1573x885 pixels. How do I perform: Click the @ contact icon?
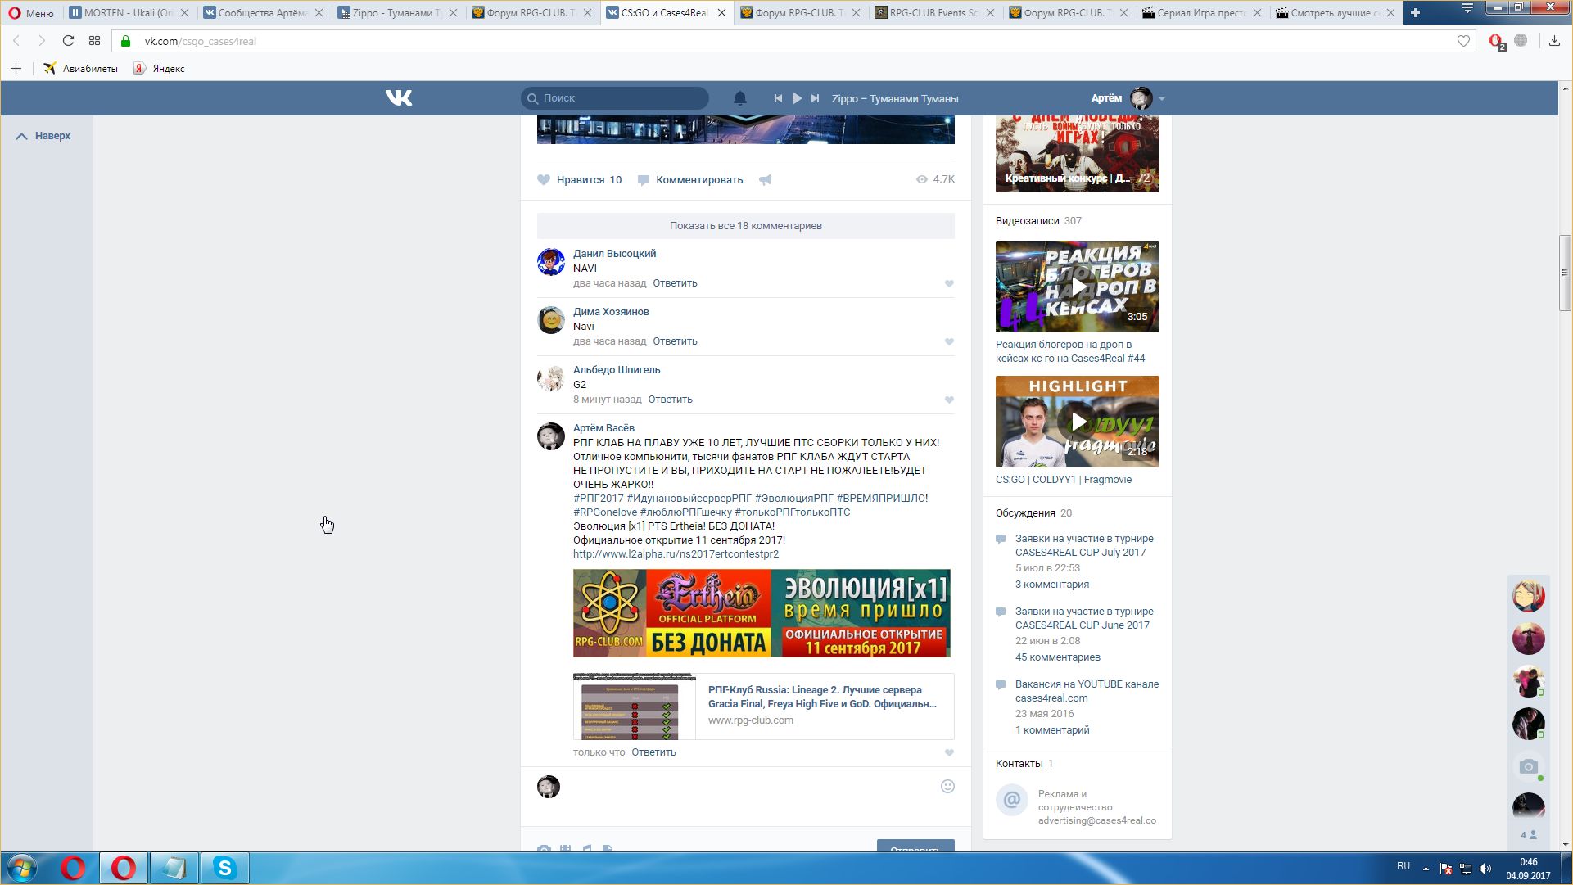tap(1012, 800)
